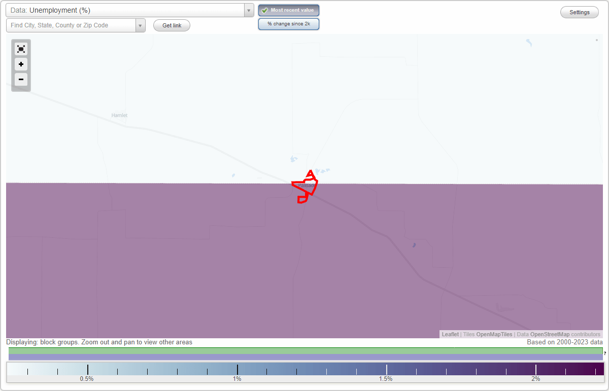This screenshot has width=609, height=391.
Task: Open the OpenMapTiles attribution link
Action: 494,334
